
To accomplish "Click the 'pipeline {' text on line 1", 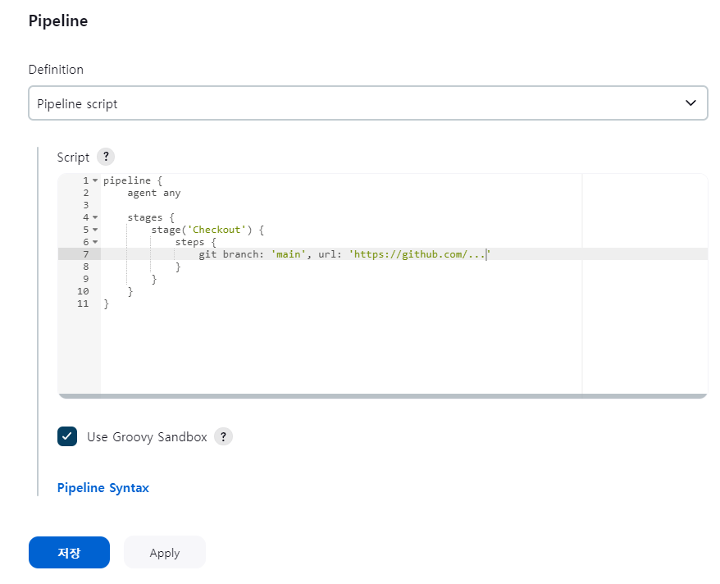I will (133, 180).
